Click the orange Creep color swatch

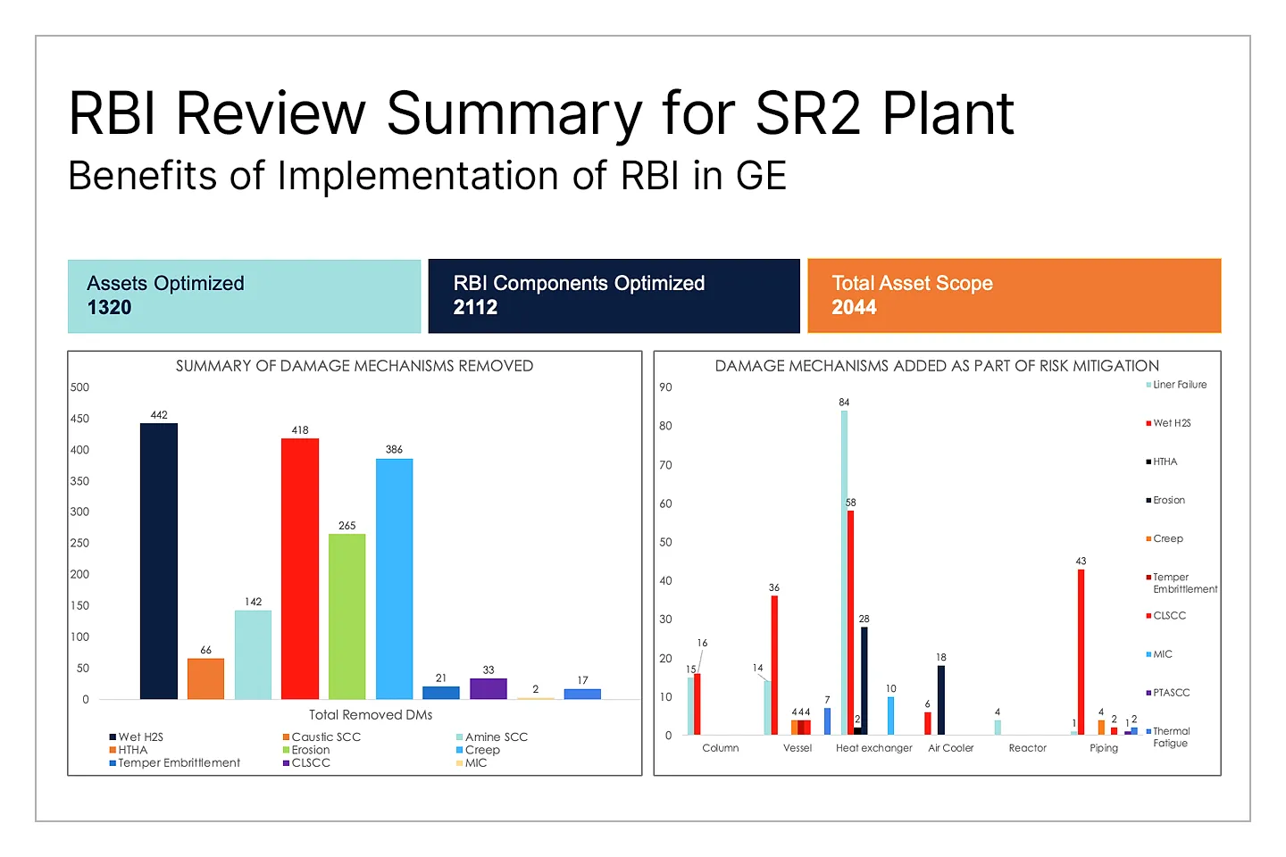tap(1149, 537)
